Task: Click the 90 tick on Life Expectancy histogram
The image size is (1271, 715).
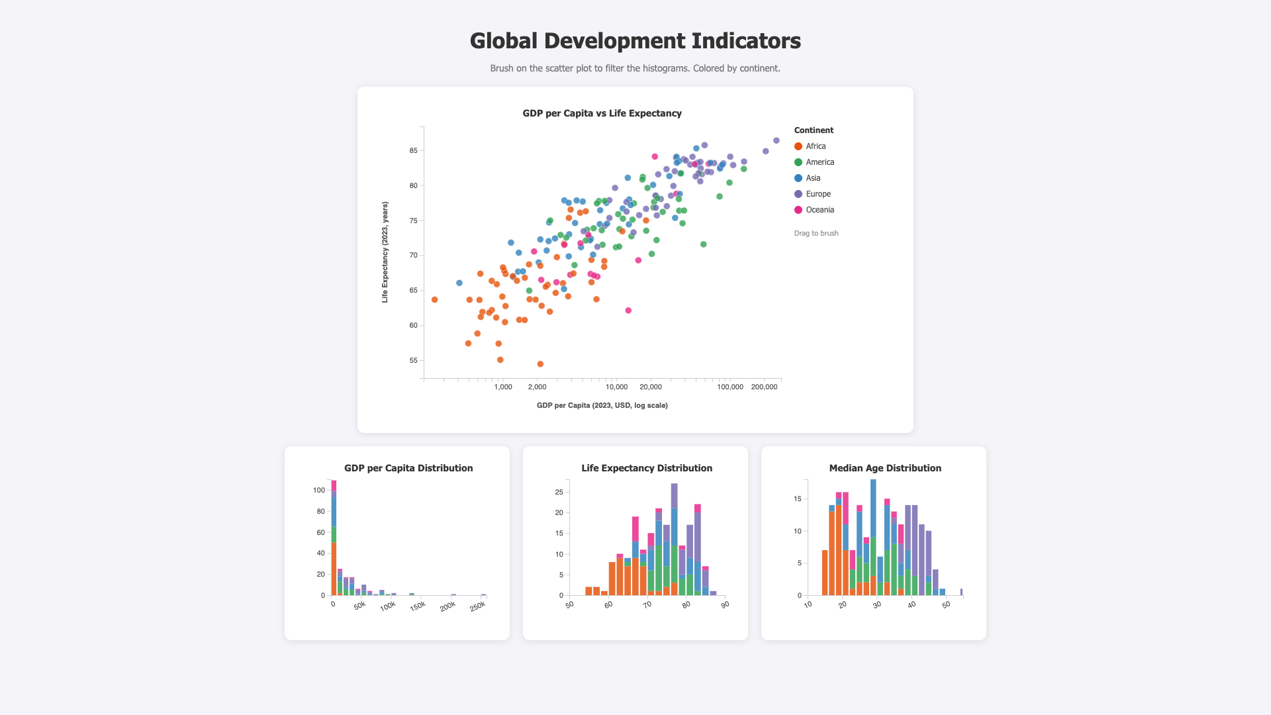Action: tap(725, 604)
